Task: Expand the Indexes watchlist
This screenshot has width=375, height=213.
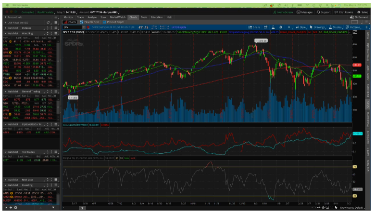Action: (x=5, y=28)
